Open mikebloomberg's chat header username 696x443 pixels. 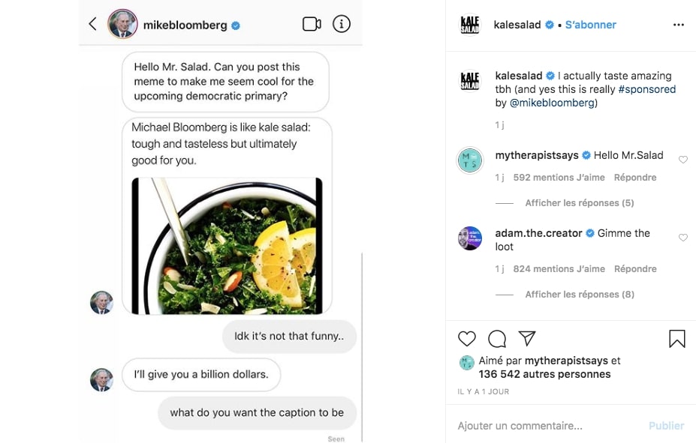pos(188,24)
